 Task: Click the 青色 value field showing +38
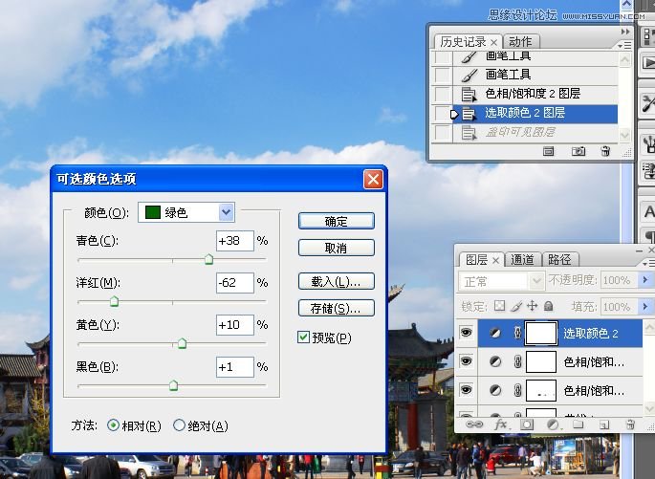(x=235, y=241)
